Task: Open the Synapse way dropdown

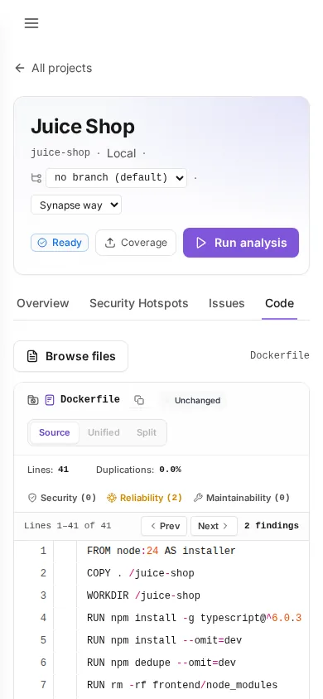Action: pos(76,205)
